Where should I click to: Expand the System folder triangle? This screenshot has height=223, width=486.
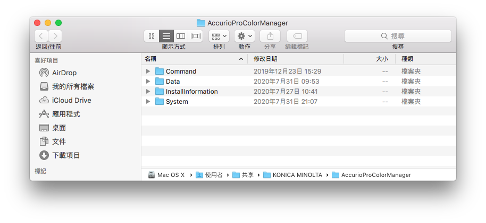pos(148,102)
